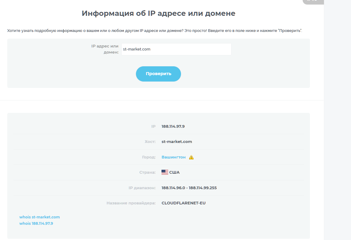Click the Хост label
This screenshot has width=351, height=240.
150,142
